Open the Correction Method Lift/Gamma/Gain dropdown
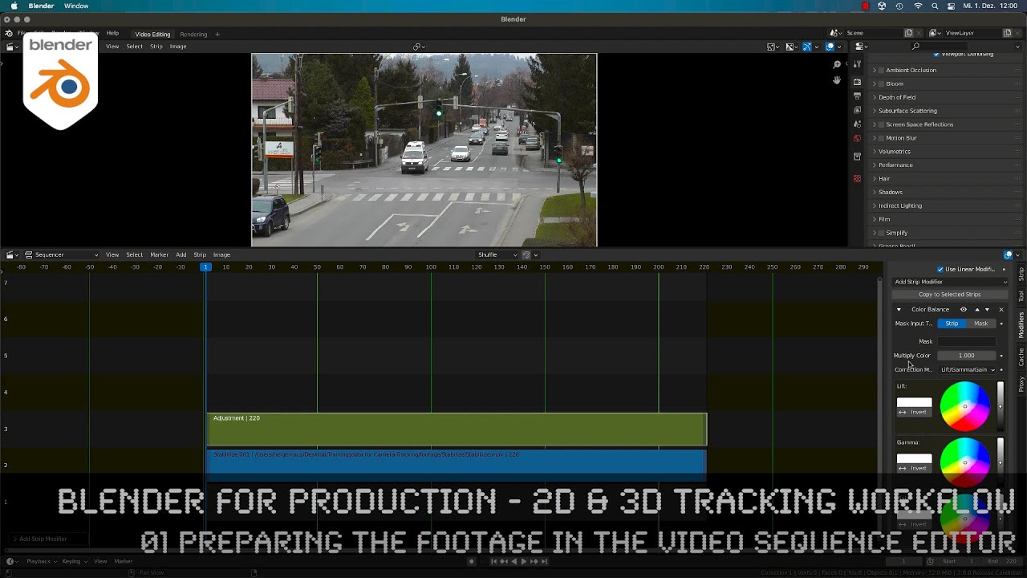 tap(967, 370)
